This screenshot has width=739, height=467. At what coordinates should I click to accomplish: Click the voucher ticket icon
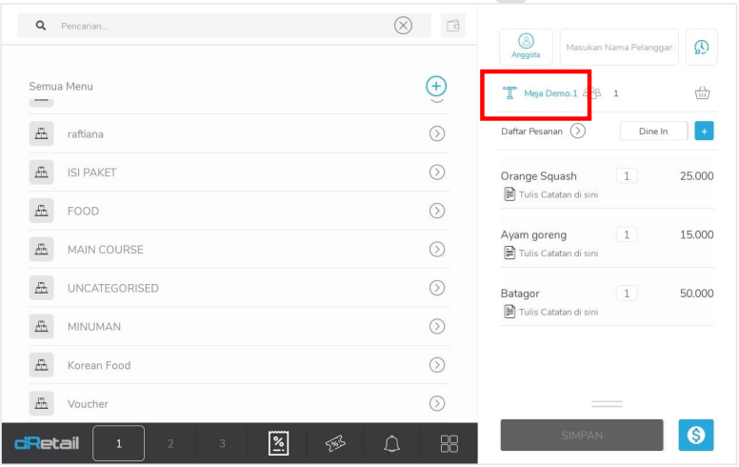[x=335, y=443]
